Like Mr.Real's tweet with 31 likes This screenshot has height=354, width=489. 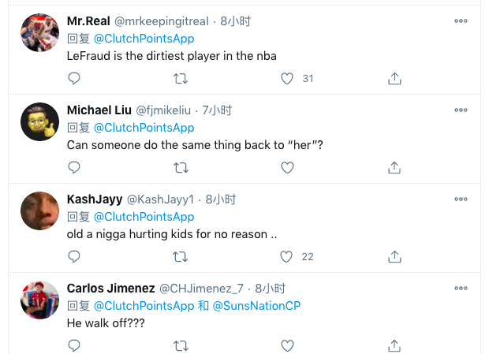tap(288, 78)
